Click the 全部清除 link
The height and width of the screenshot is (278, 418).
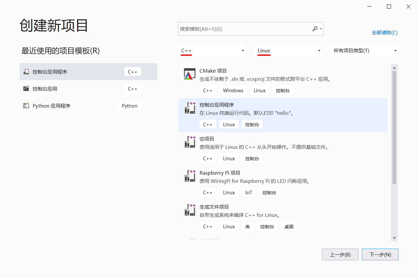coord(385,32)
